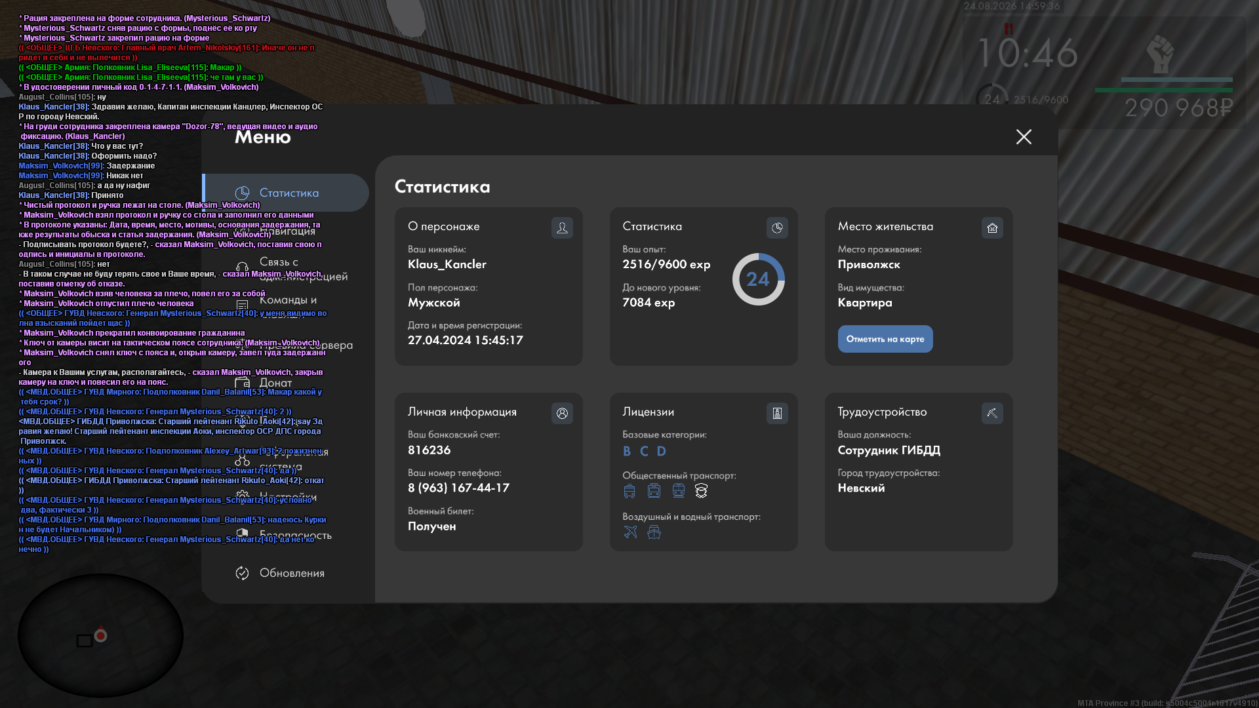
Task: Click the nickname Klaus_Kancler
Action: pyautogui.click(x=447, y=264)
